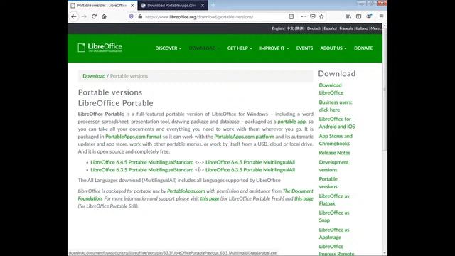
Task: Select Italiano language link
Action: pyautogui.click(x=362, y=28)
